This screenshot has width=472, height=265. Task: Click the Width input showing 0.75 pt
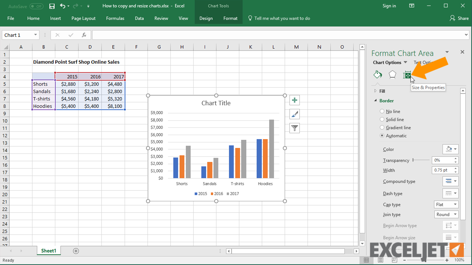pos(442,170)
